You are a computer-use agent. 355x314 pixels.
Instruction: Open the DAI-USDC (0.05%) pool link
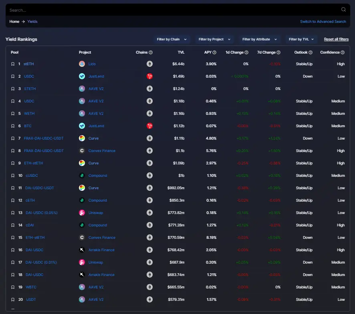[x=42, y=213]
